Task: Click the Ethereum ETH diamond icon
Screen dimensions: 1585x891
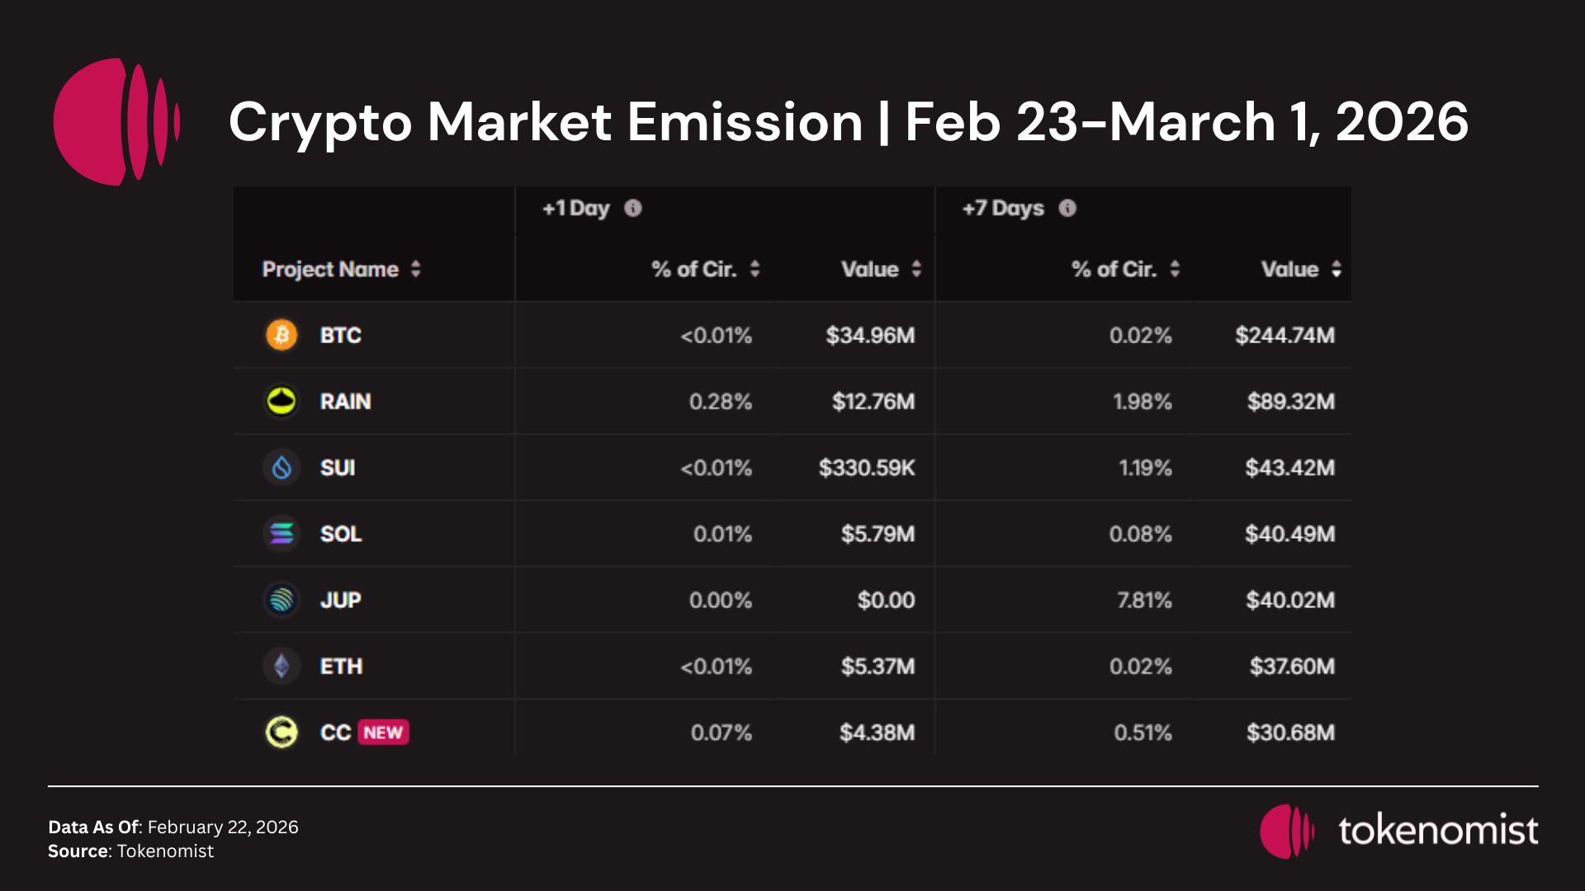Action: pyautogui.click(x=282, y=666)
